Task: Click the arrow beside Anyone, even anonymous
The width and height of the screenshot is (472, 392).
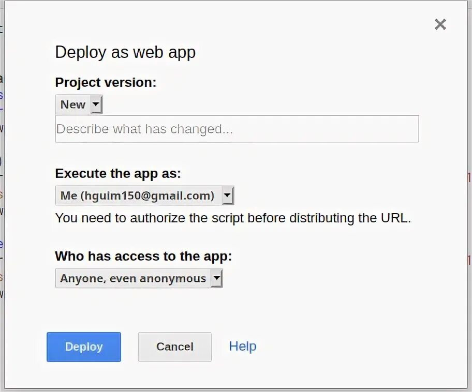Action: pyautogui.click(x=216, y=278)
